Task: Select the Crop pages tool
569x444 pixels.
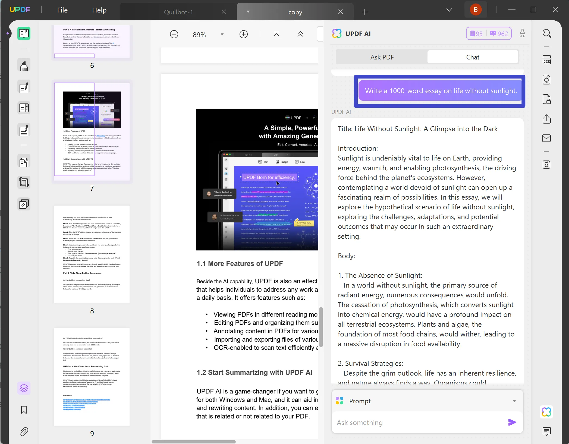Action: (24, 182)
